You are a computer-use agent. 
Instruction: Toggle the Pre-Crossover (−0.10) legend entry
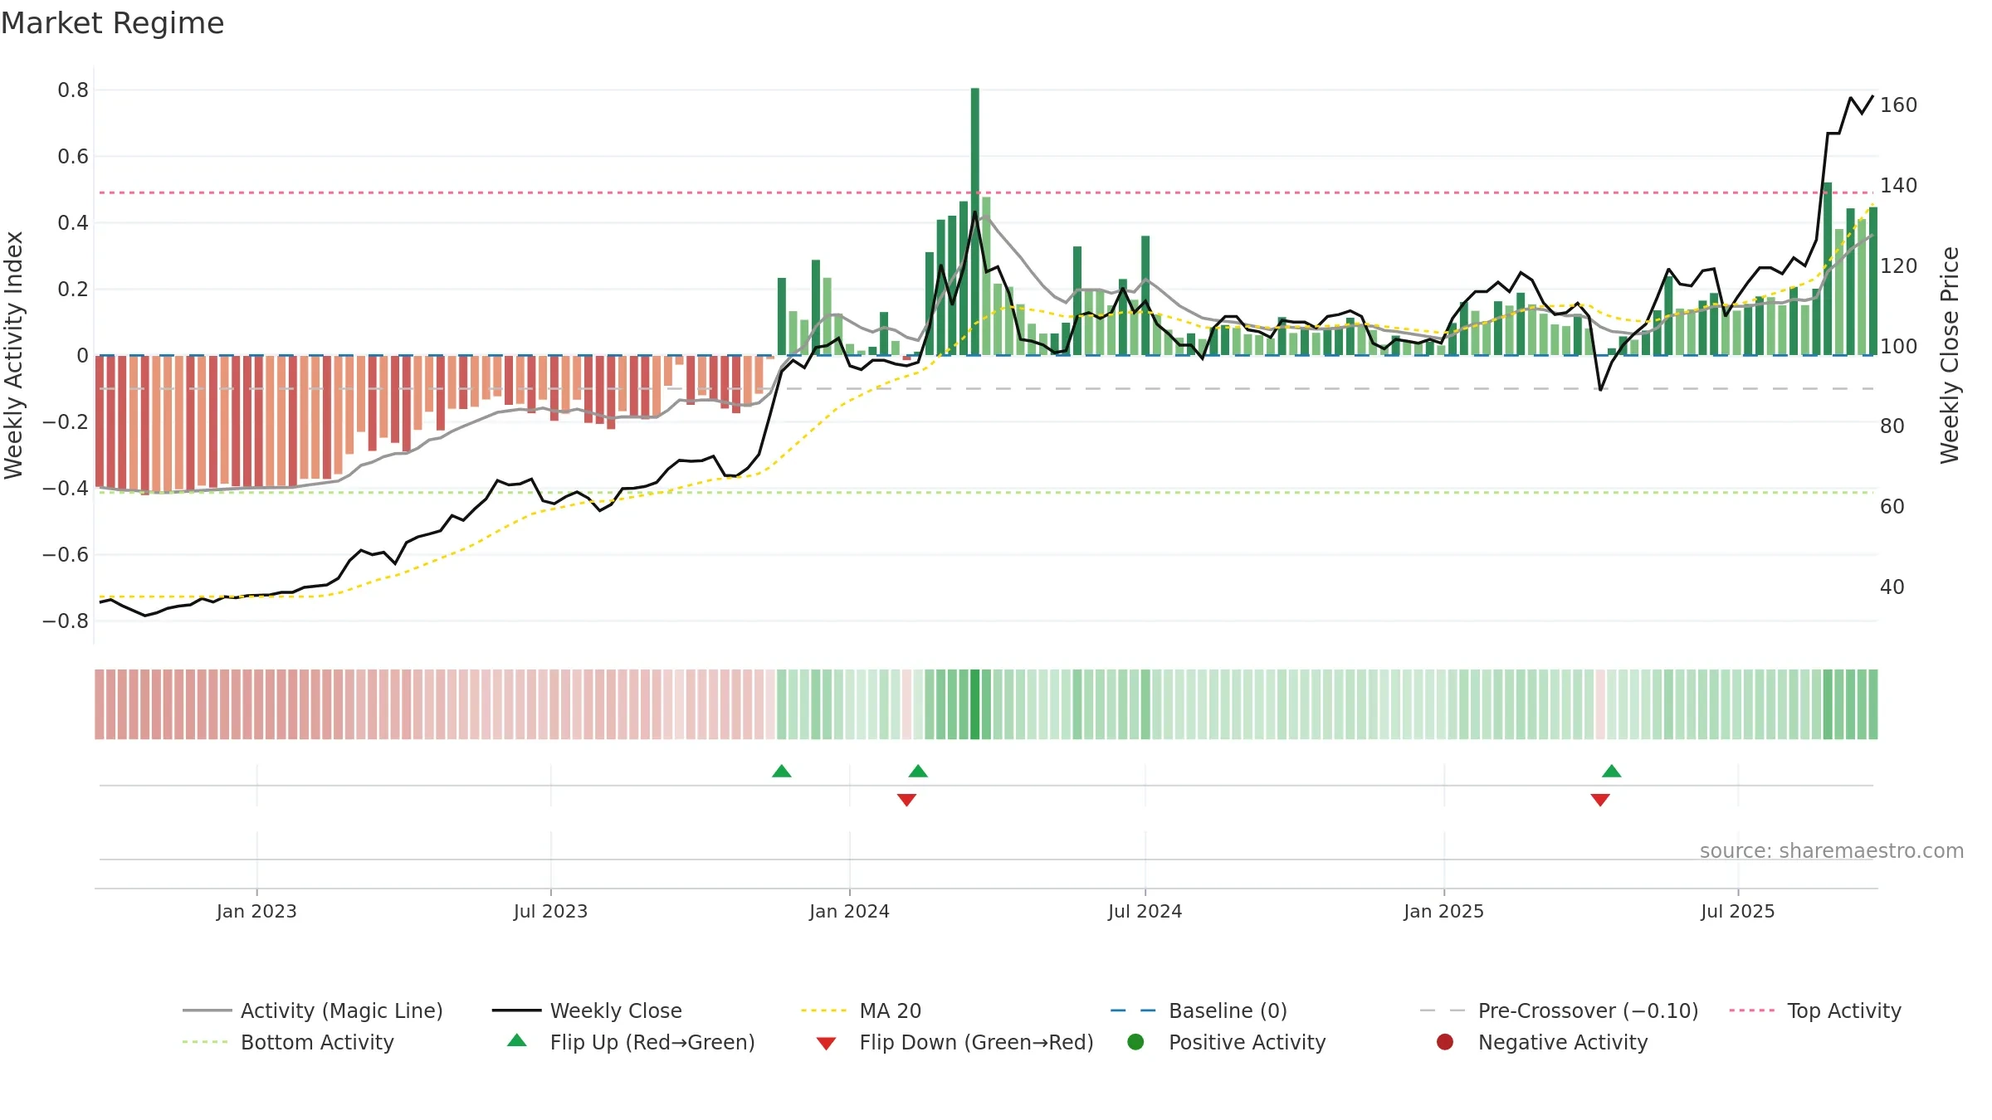pos(1559,1010)
